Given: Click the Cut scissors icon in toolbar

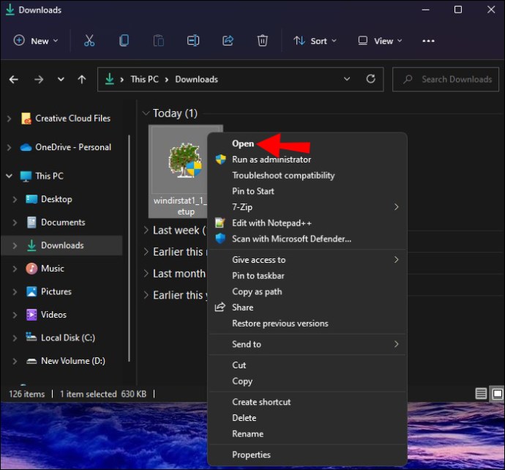Looking at the screenshot, I should [x=89, y=41].
